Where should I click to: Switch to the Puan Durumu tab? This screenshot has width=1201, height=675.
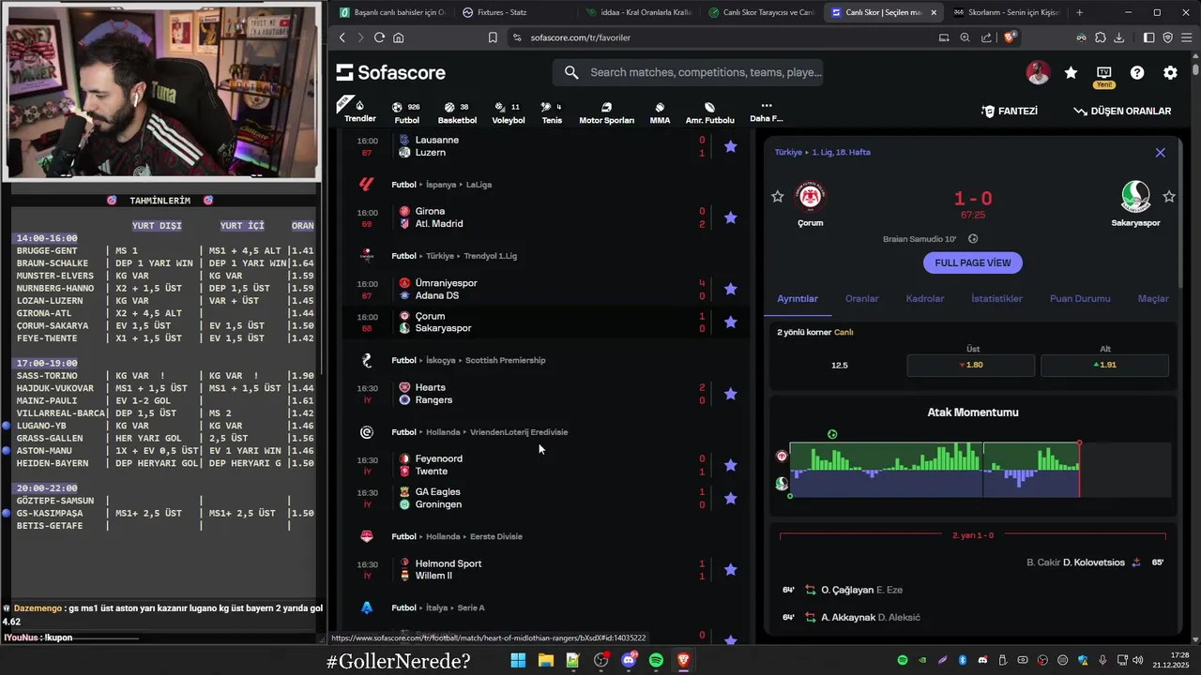point(1080,299)
